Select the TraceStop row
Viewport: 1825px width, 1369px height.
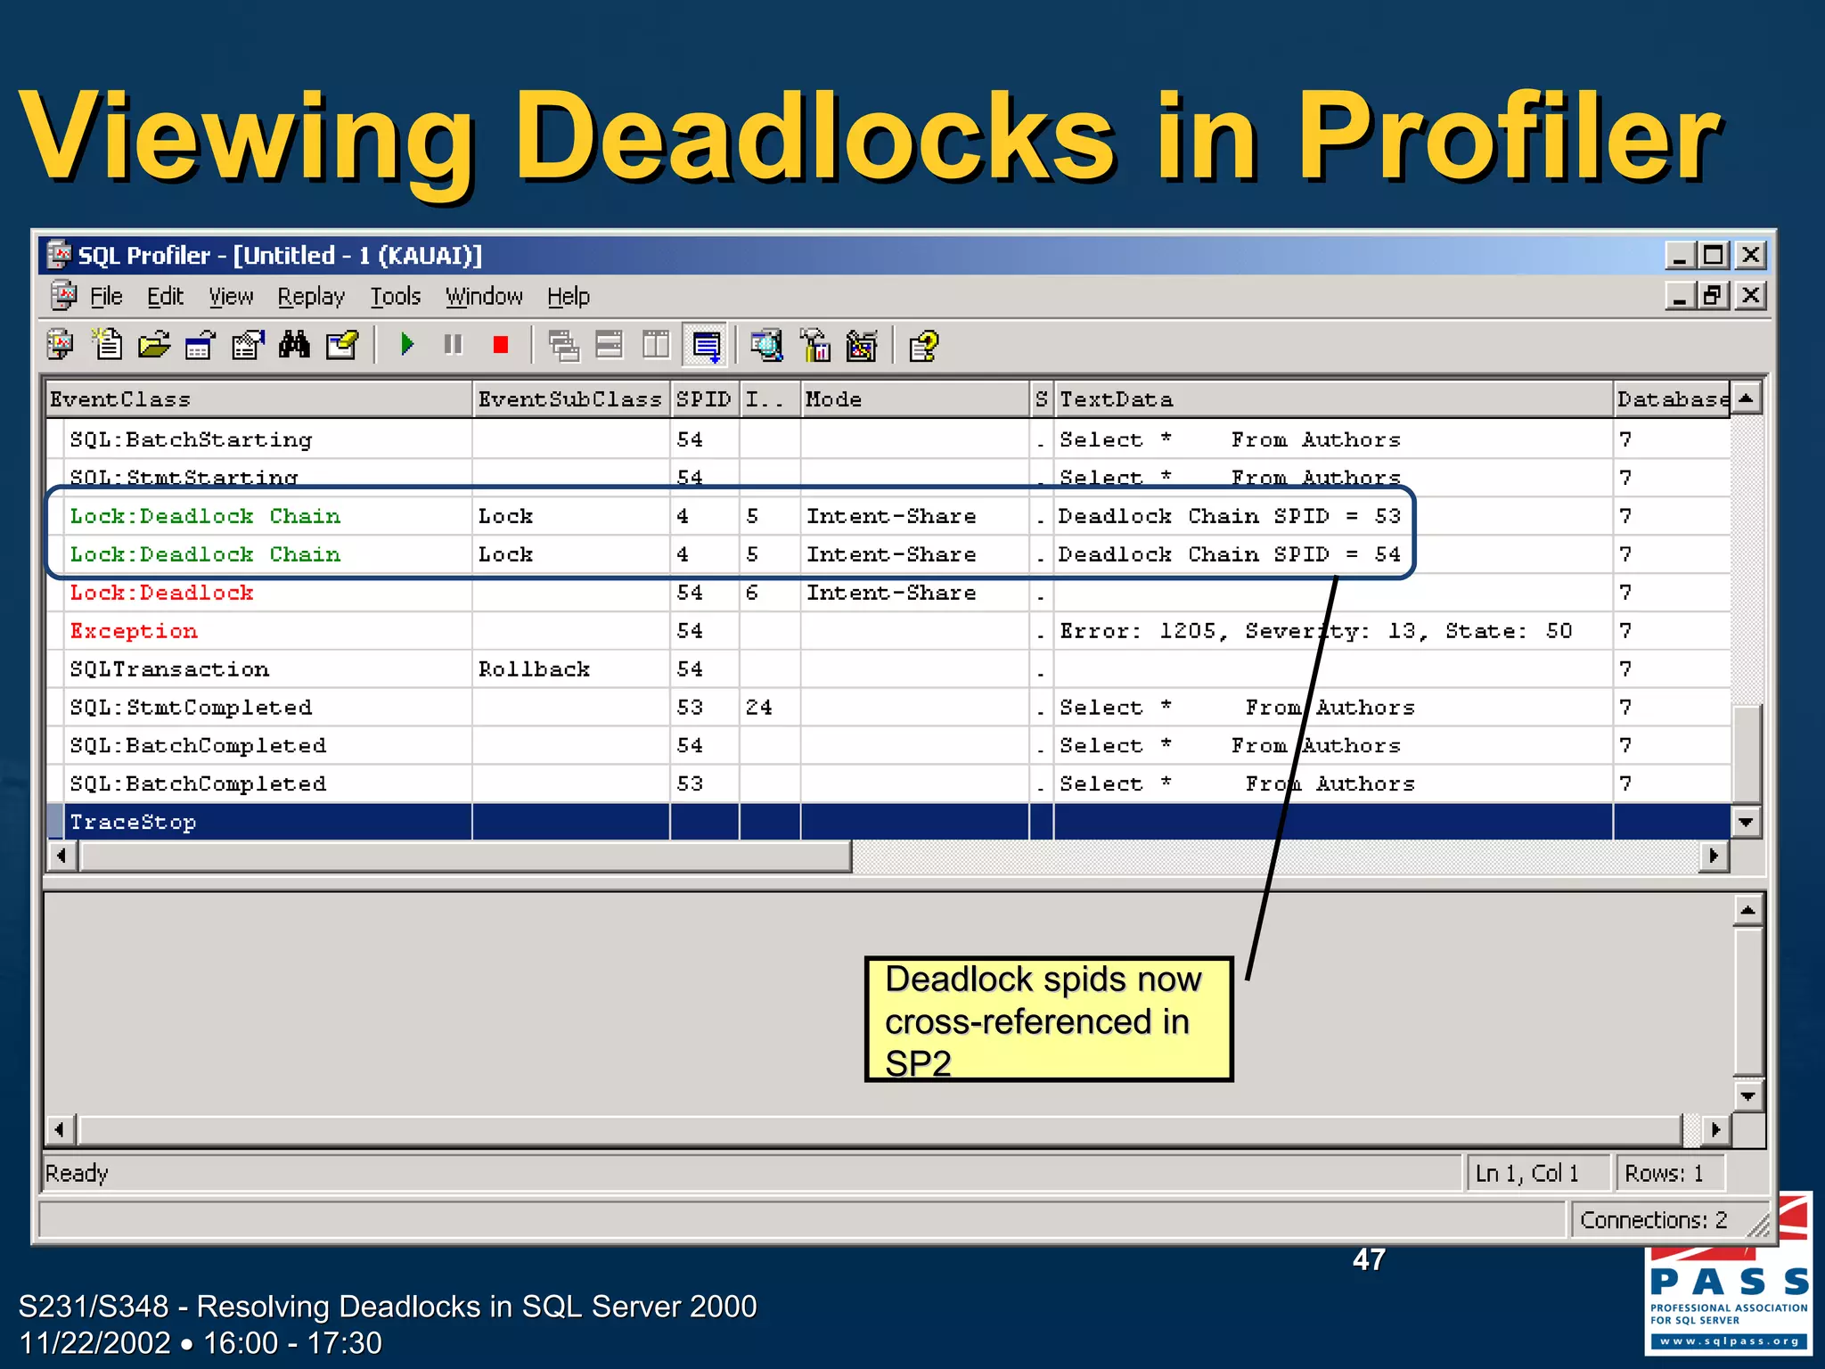134,822
